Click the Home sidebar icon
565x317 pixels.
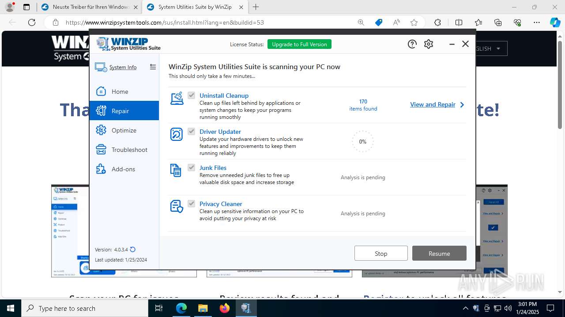point(101,91)
